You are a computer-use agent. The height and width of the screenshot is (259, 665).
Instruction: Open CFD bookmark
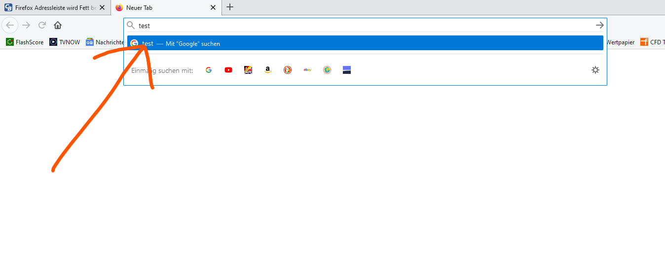click(653, 42)
